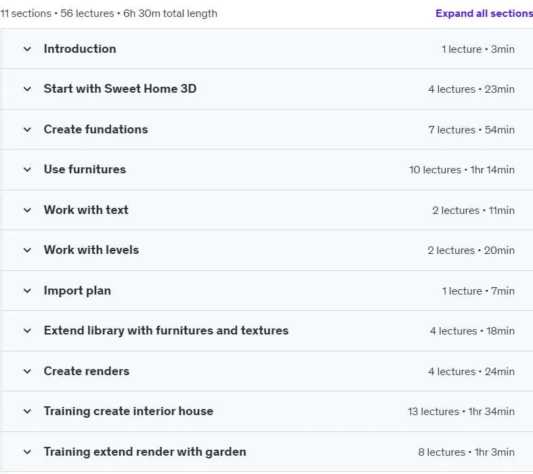
Task: Expand Start with Sweet Home 3D chevron
Action: [27, 89]
